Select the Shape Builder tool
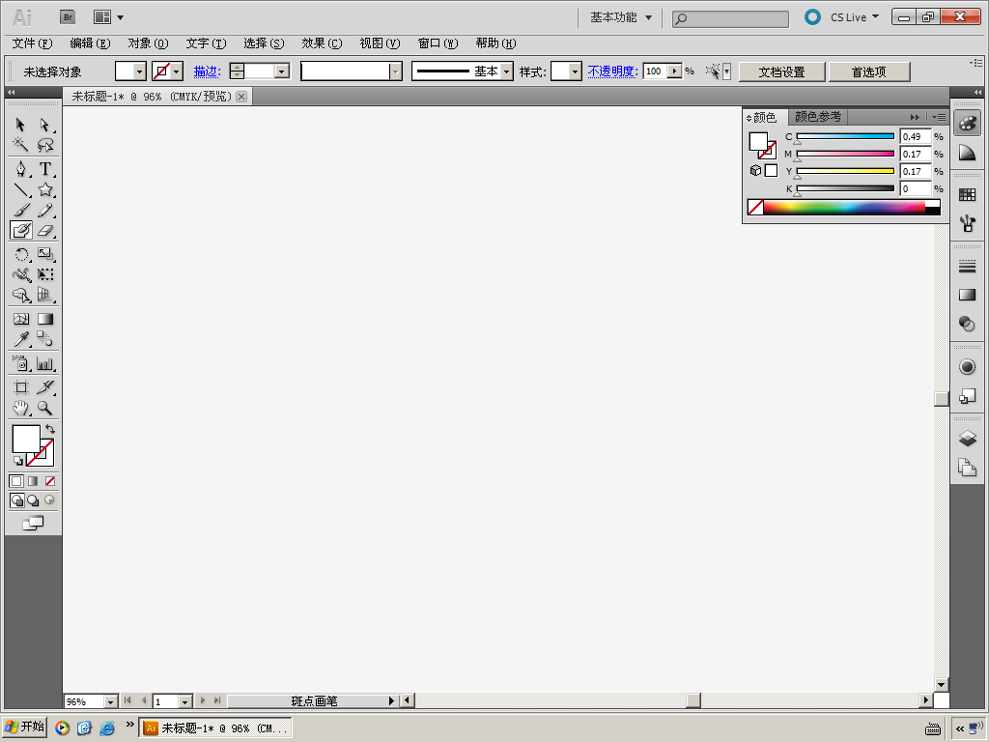The image size is (989, 742). click(x=20, y=295)
